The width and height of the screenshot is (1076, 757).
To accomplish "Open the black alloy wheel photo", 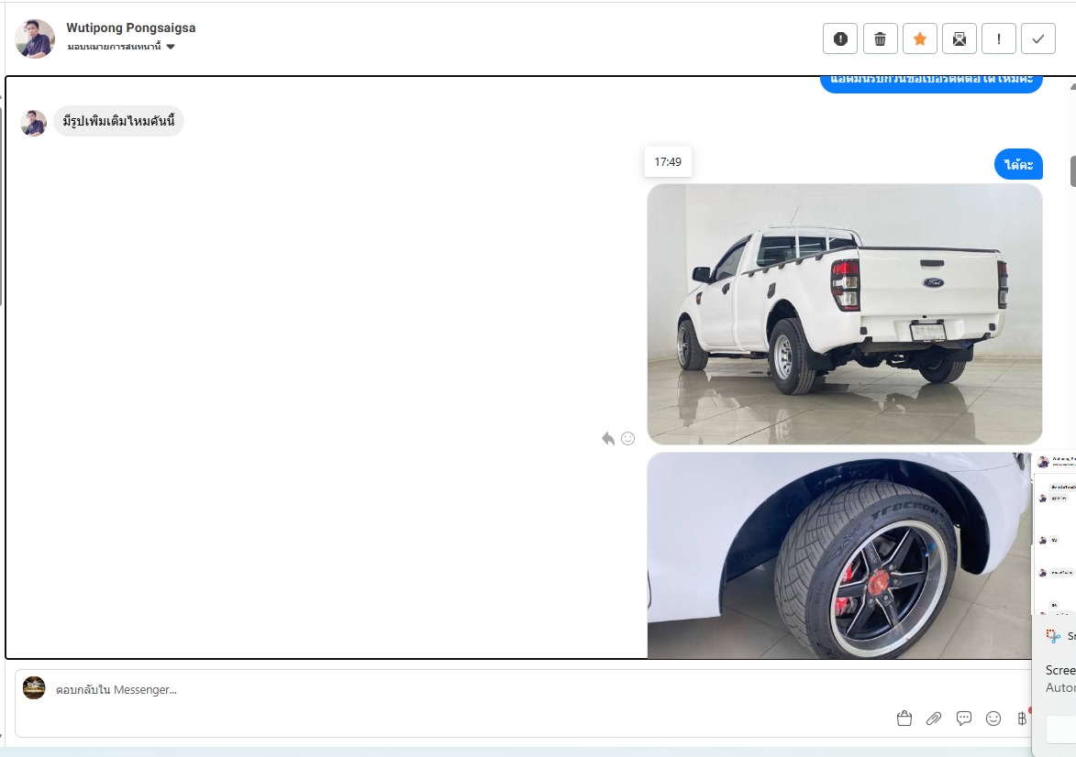I will [839, 555].
